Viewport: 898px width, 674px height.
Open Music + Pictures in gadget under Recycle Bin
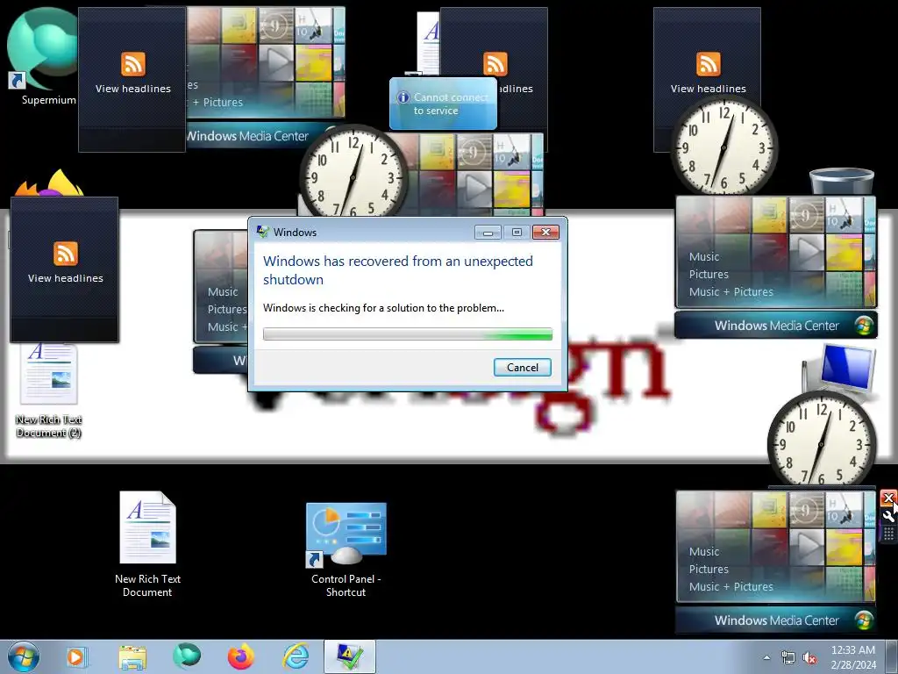coord(731,291)
